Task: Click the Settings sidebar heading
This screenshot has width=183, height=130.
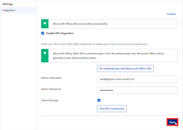Action: point(8,4)
